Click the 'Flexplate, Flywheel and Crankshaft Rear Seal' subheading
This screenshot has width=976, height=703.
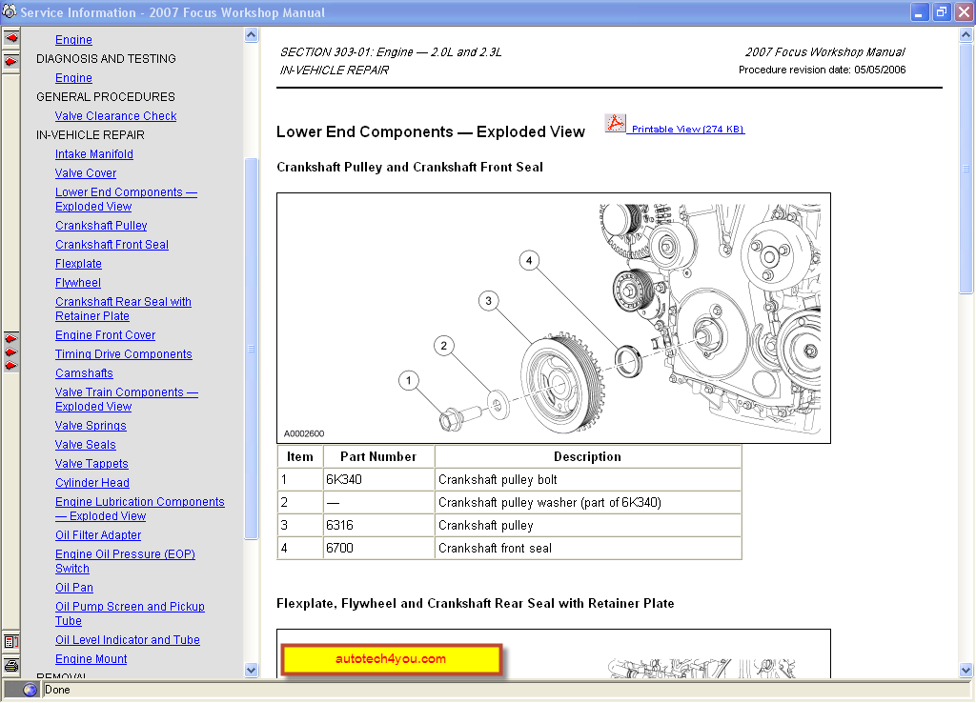point(476,604)
